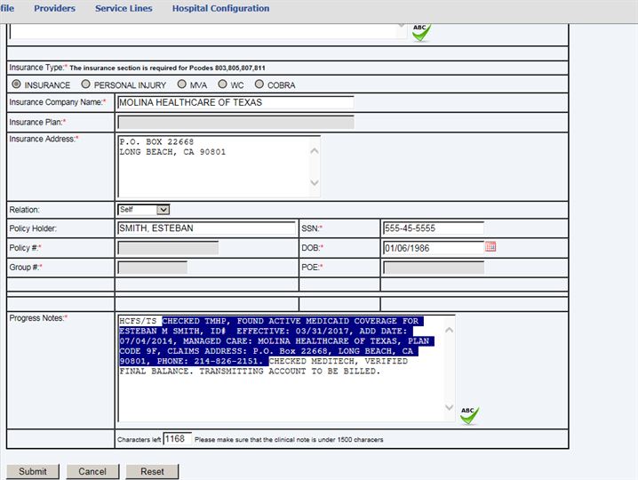This screenshot has width=638, height=480.
Task: Click spell check icon beside Progress Notes
Action: [x=469, y=414]
